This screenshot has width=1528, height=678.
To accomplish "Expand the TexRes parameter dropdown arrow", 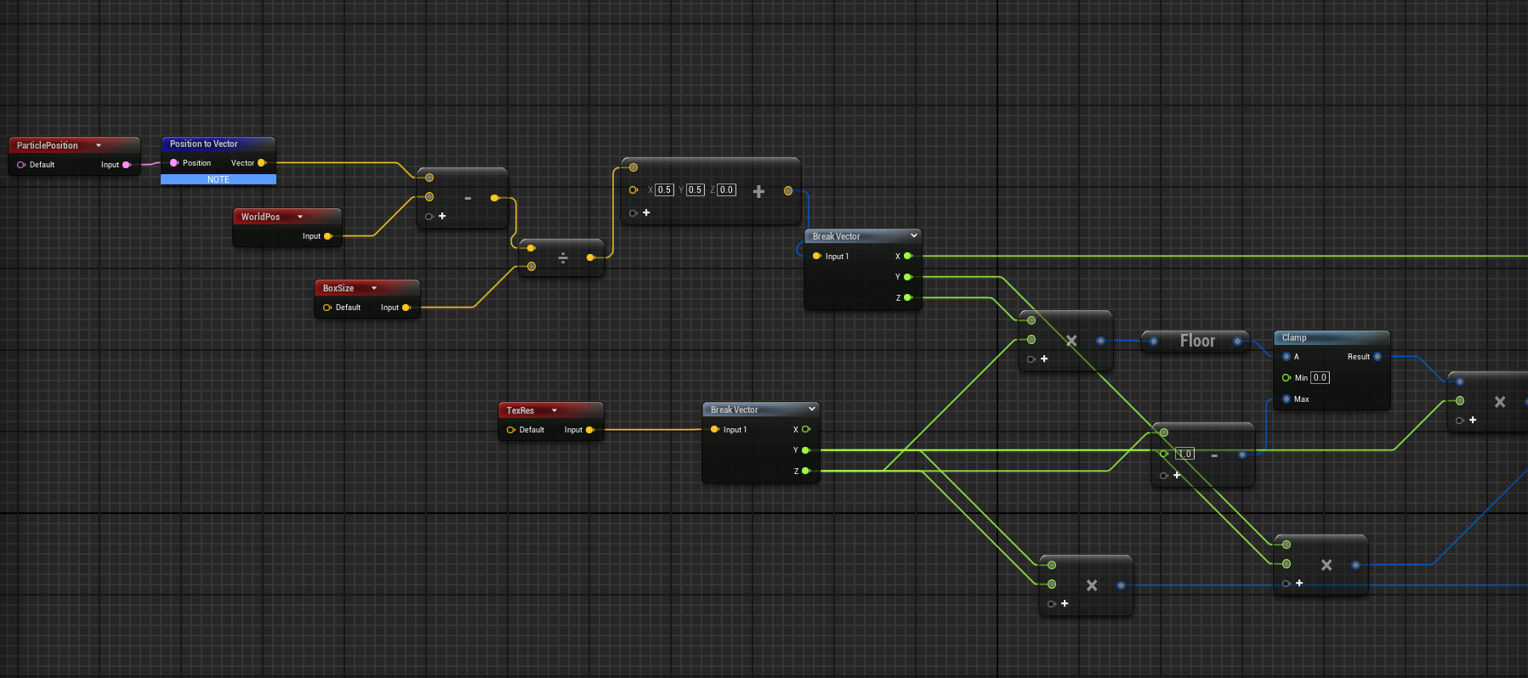I will click(x=554, y=410).
